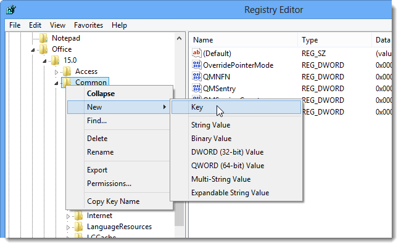401x247 pixels.
Task: Collapse the Office tree node
Action: tap(33, 50)
